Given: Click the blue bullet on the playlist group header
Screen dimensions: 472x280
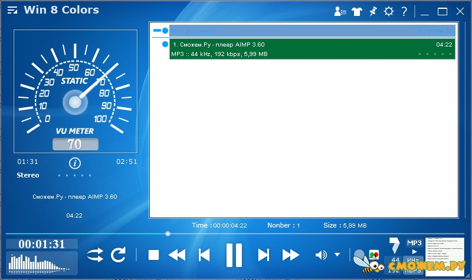Looking at the screenshot, I should (x=165, y=31).
